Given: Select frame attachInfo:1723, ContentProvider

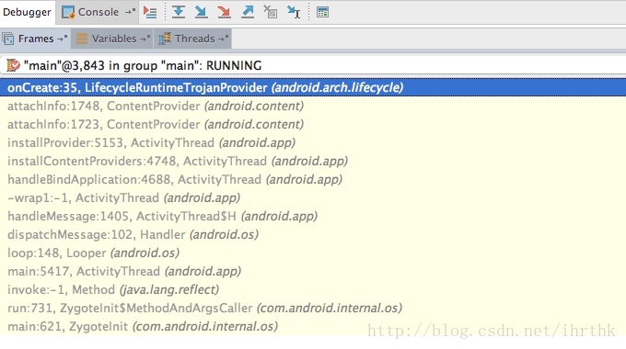Looking at the screenshot, I should point(313,124).
